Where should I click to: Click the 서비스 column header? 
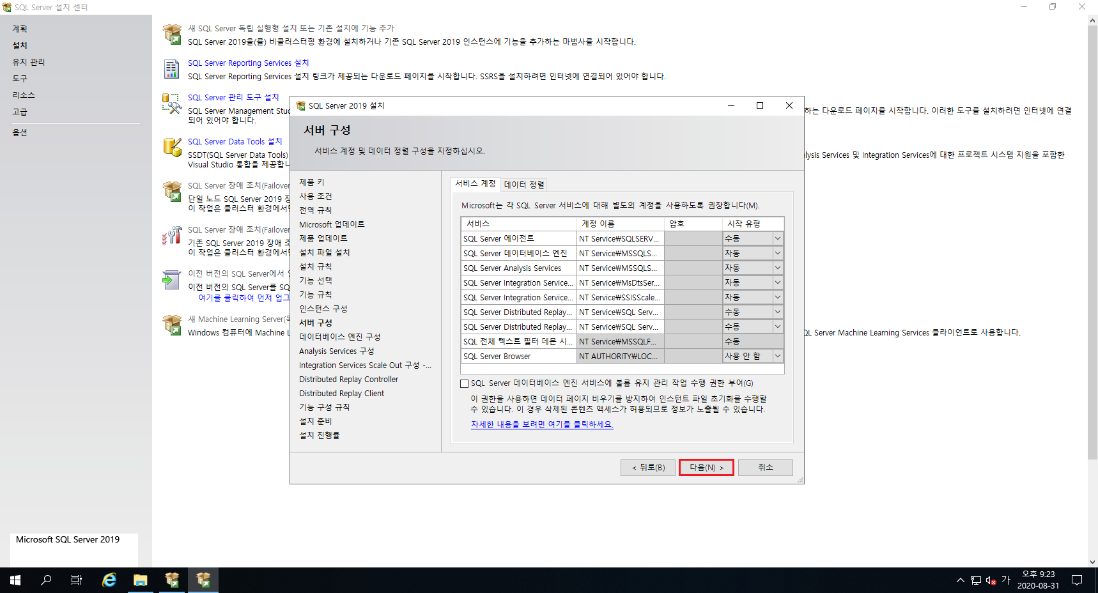click(x=519, y=224)
